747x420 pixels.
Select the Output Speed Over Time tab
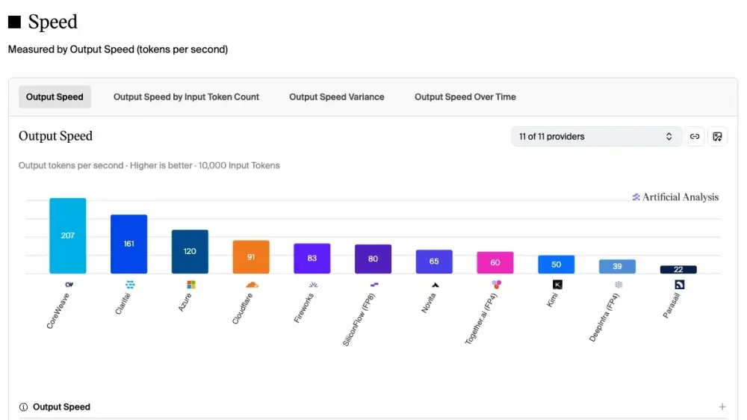click(x=465, y=96)
